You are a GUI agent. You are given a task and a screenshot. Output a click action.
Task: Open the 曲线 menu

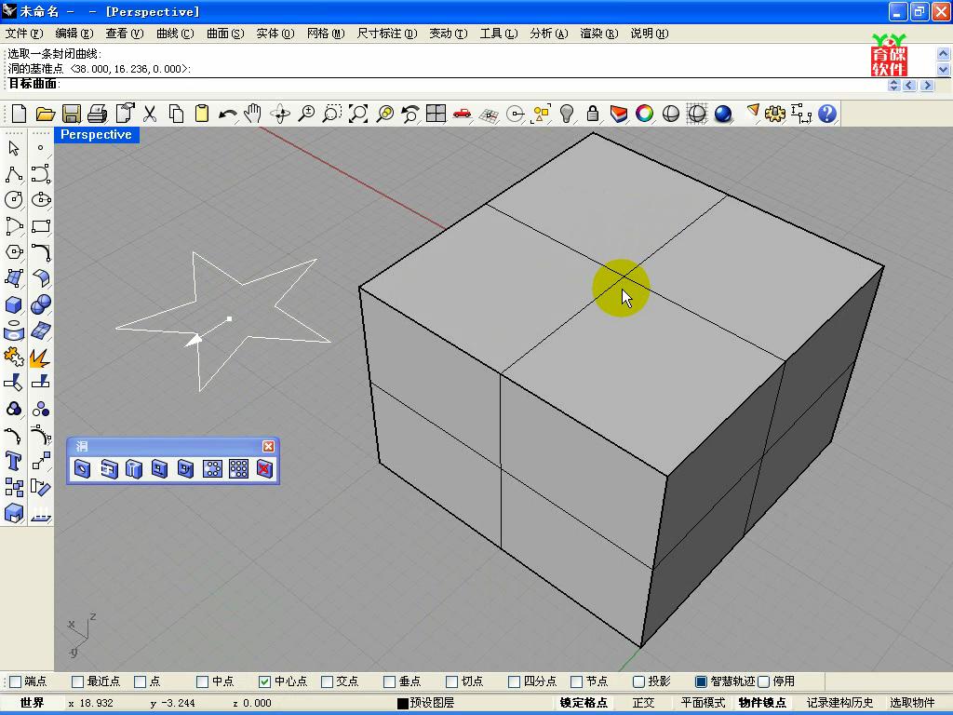(x=175, y=34)
